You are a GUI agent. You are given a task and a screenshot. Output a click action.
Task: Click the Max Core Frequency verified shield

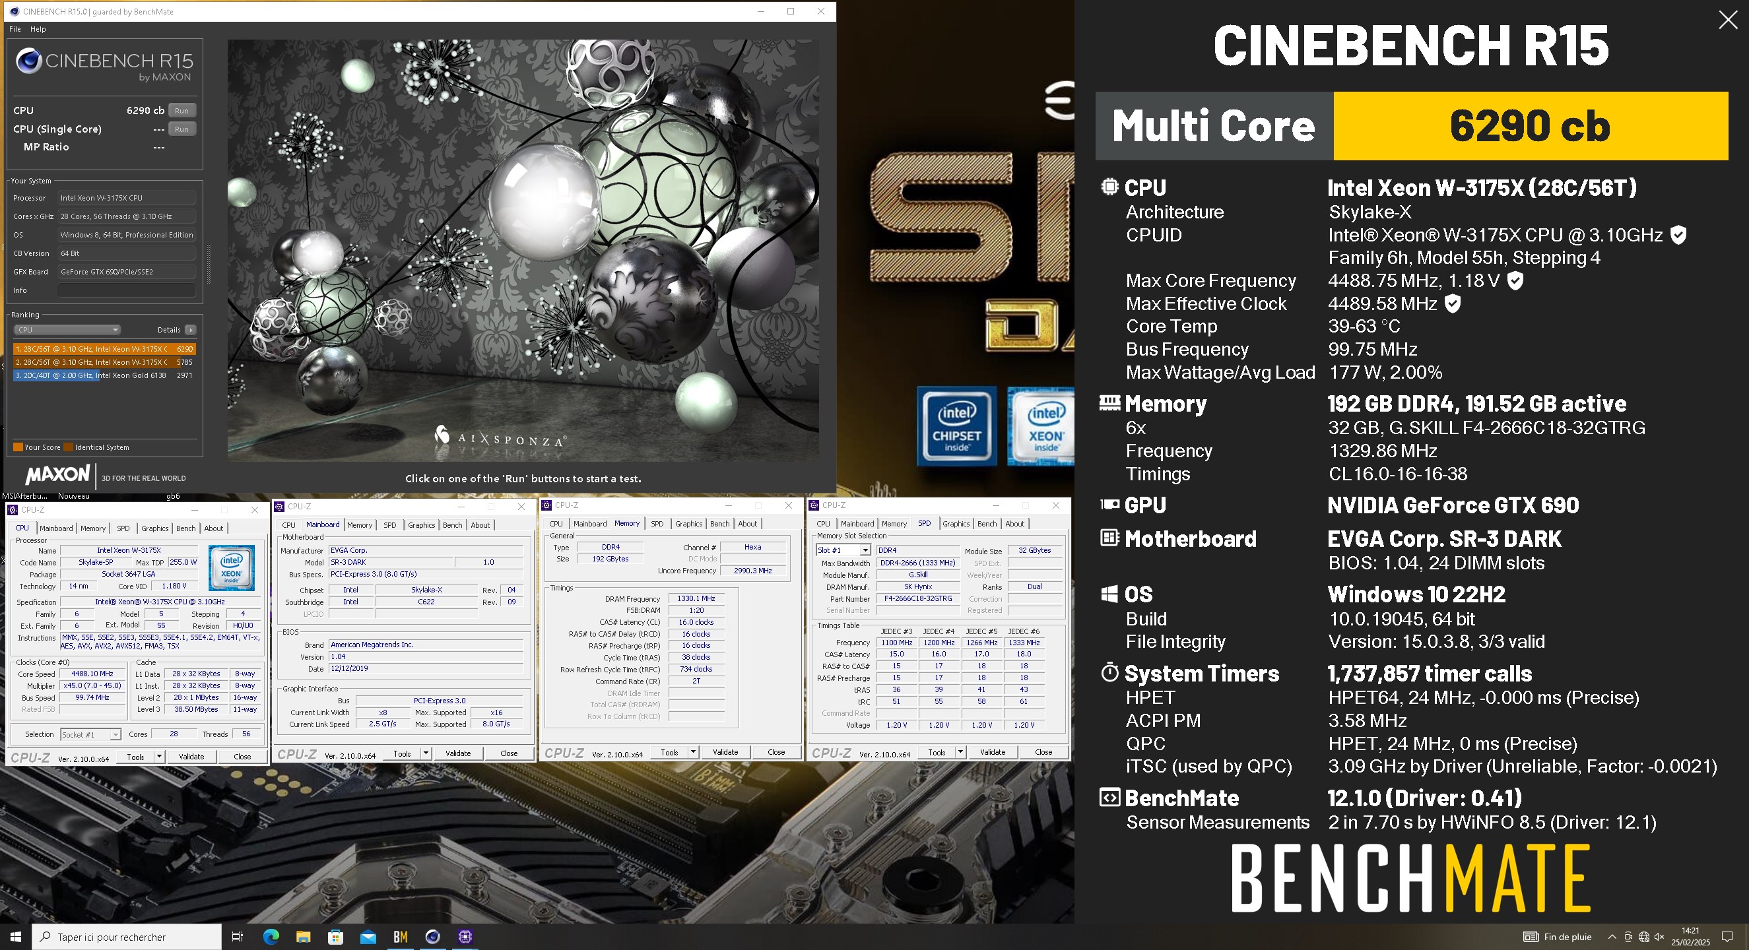click(x=1515, y=280)
